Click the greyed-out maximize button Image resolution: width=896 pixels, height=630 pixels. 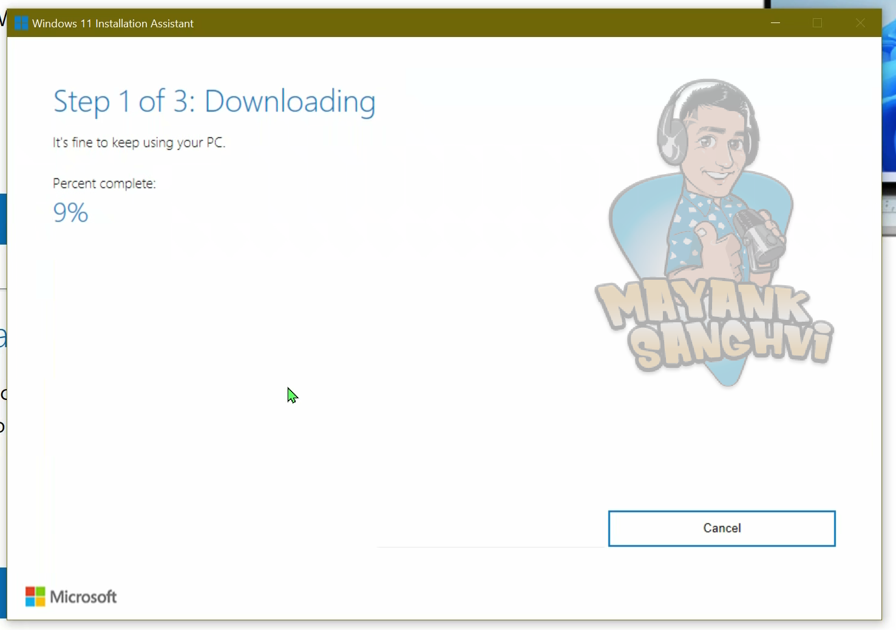(817, 23)
